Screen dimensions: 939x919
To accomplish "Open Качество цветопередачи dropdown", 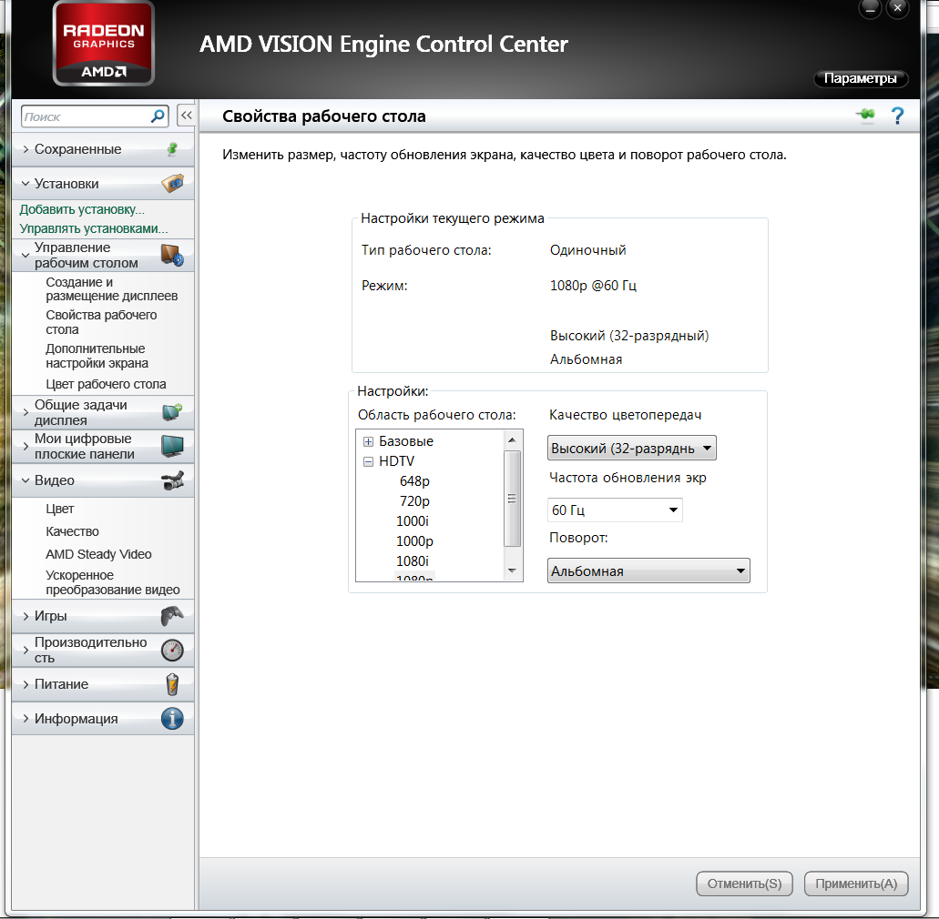I will (632, 448).
